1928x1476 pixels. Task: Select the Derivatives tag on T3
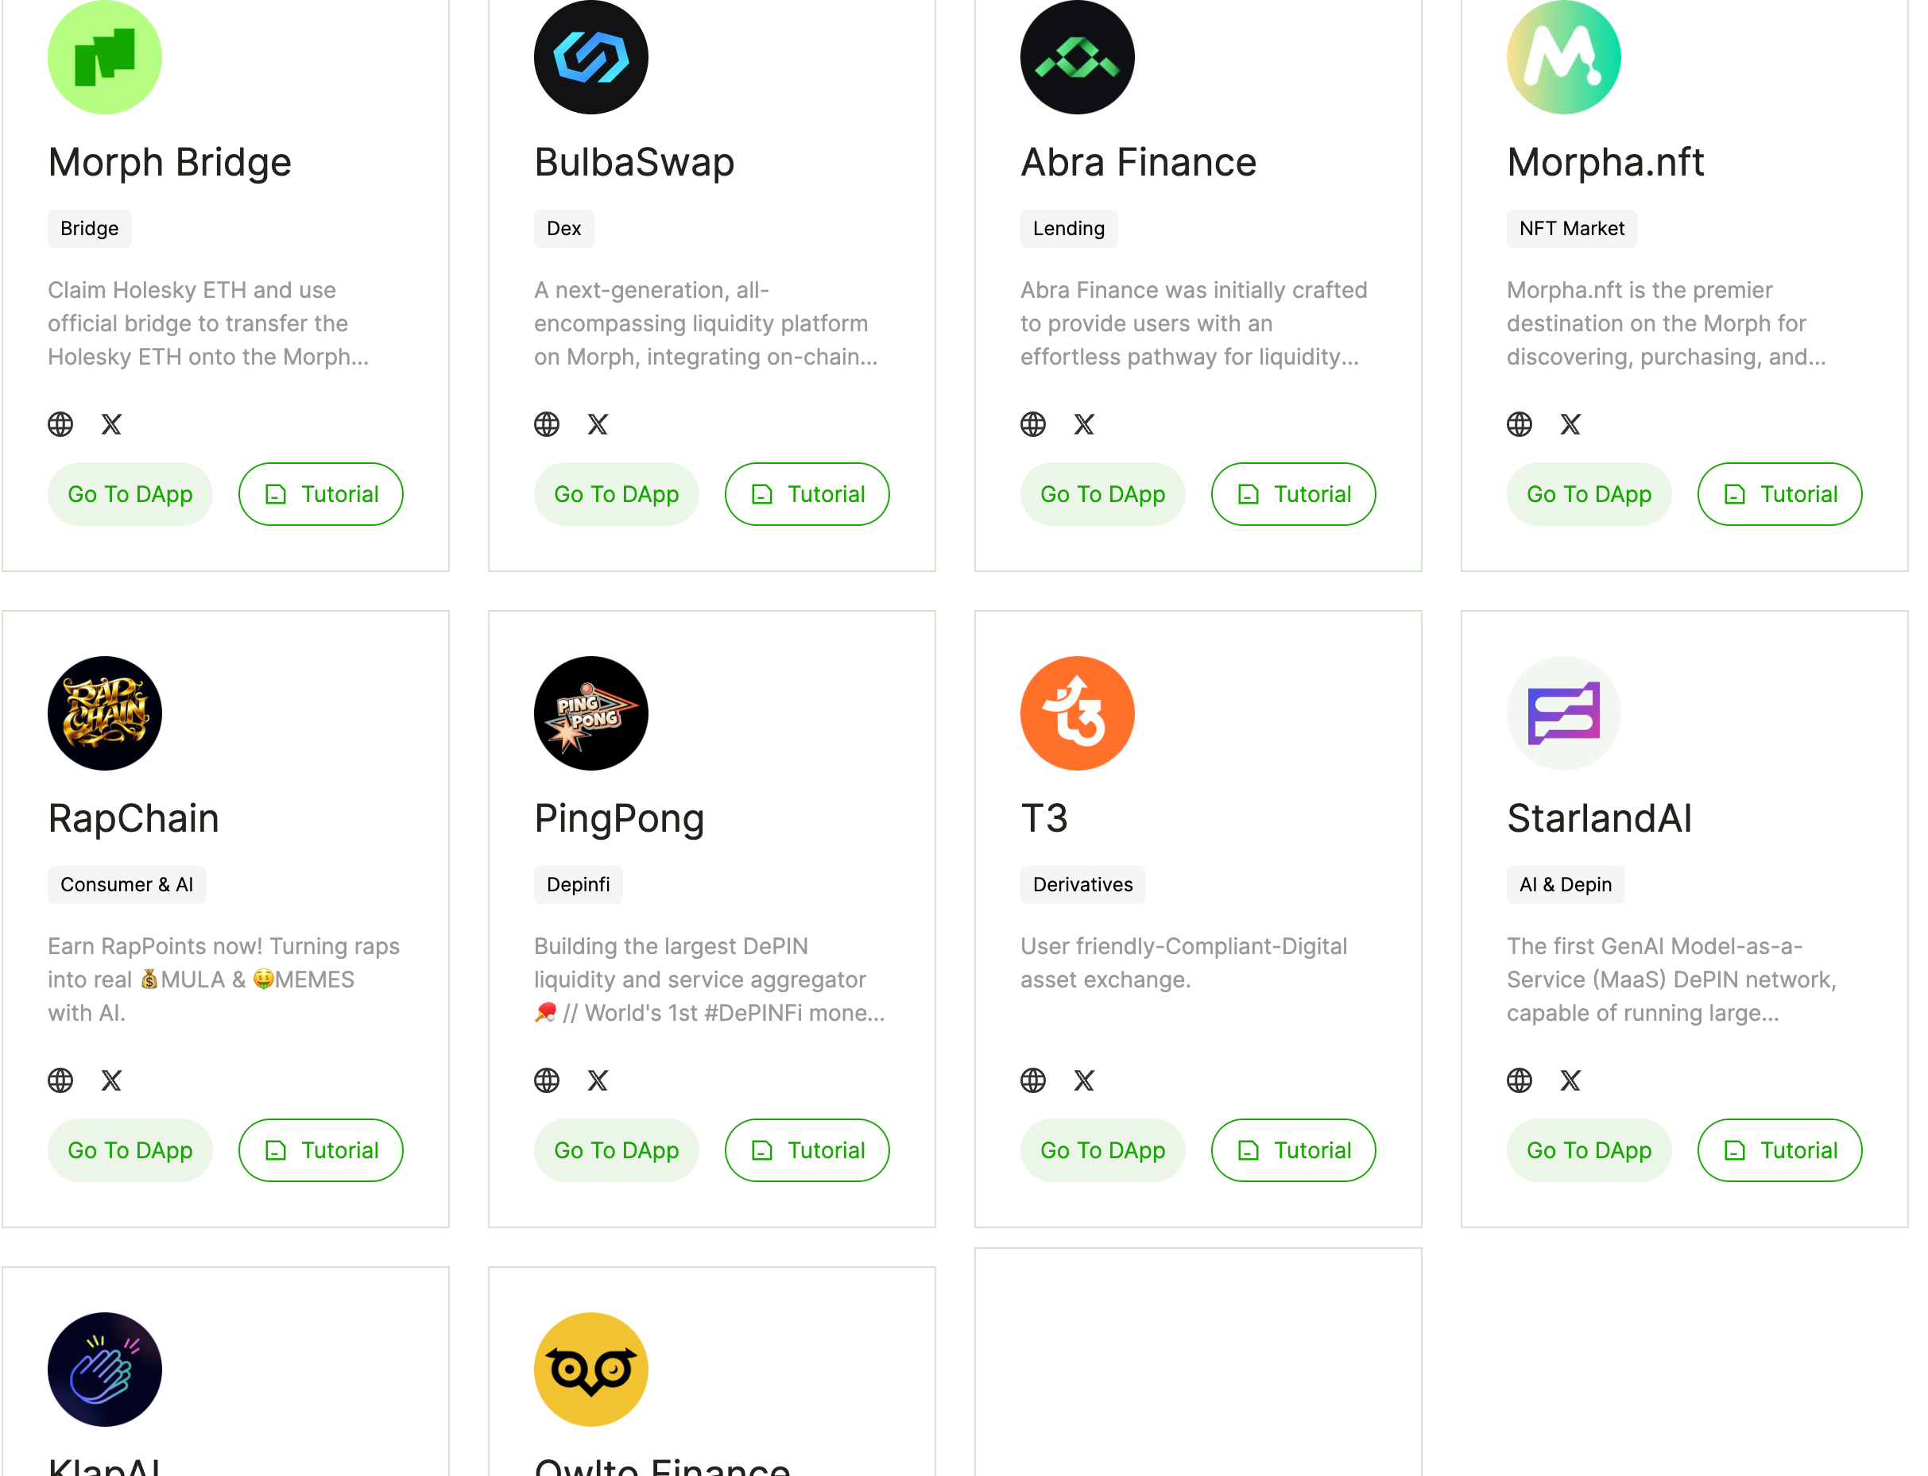[x=1082, y=885]
